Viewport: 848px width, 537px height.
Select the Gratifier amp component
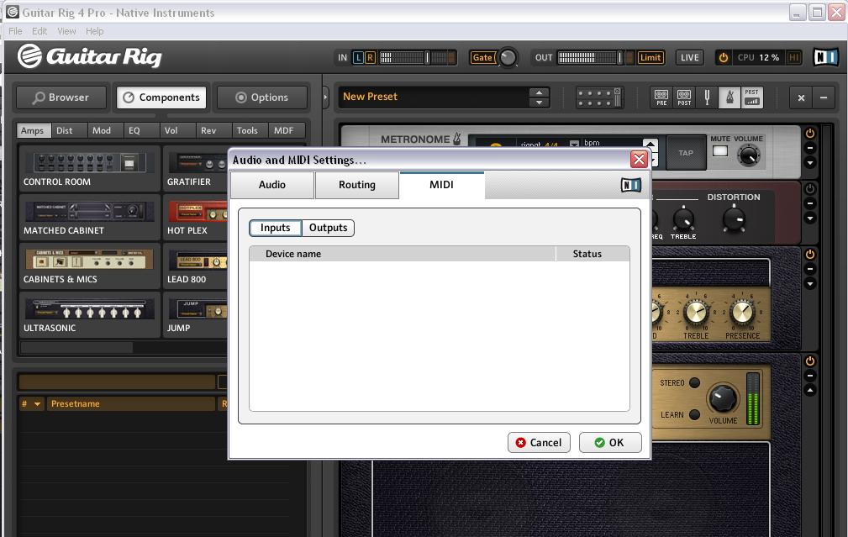point(195,169)
